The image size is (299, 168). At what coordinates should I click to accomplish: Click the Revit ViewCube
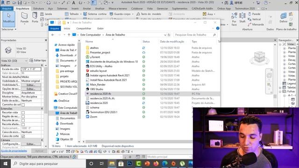[x=259, y=57]
